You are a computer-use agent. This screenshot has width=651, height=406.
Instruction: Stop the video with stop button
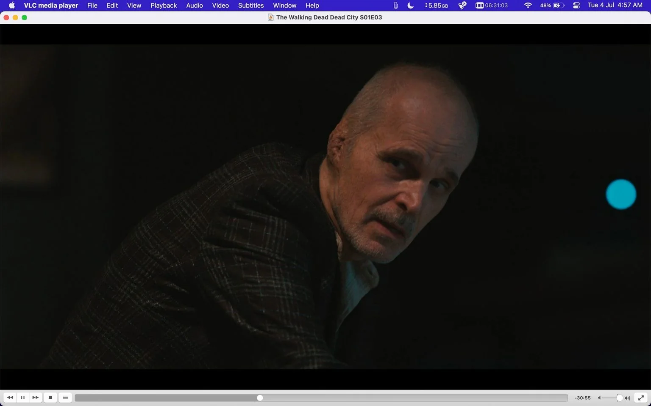(x=50, y=398)
